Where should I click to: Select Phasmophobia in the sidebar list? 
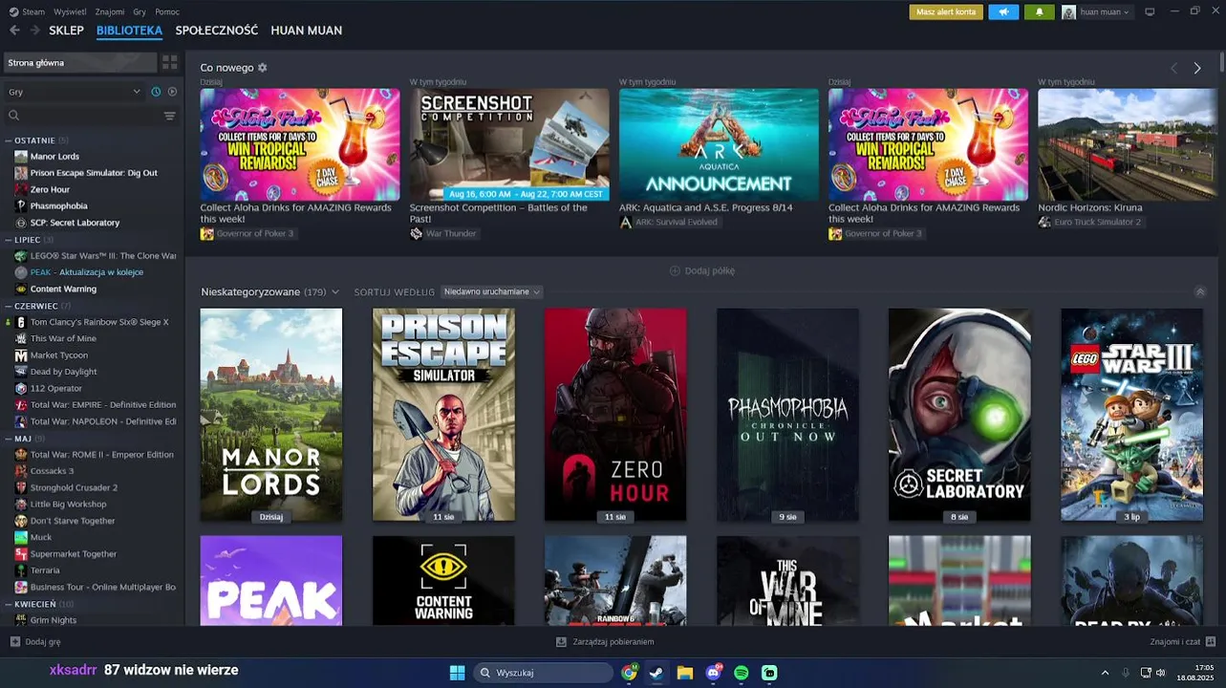[x=58, y=205]
